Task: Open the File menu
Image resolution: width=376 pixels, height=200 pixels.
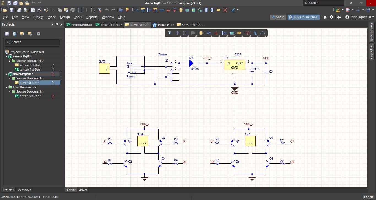Action: (5, 17)
